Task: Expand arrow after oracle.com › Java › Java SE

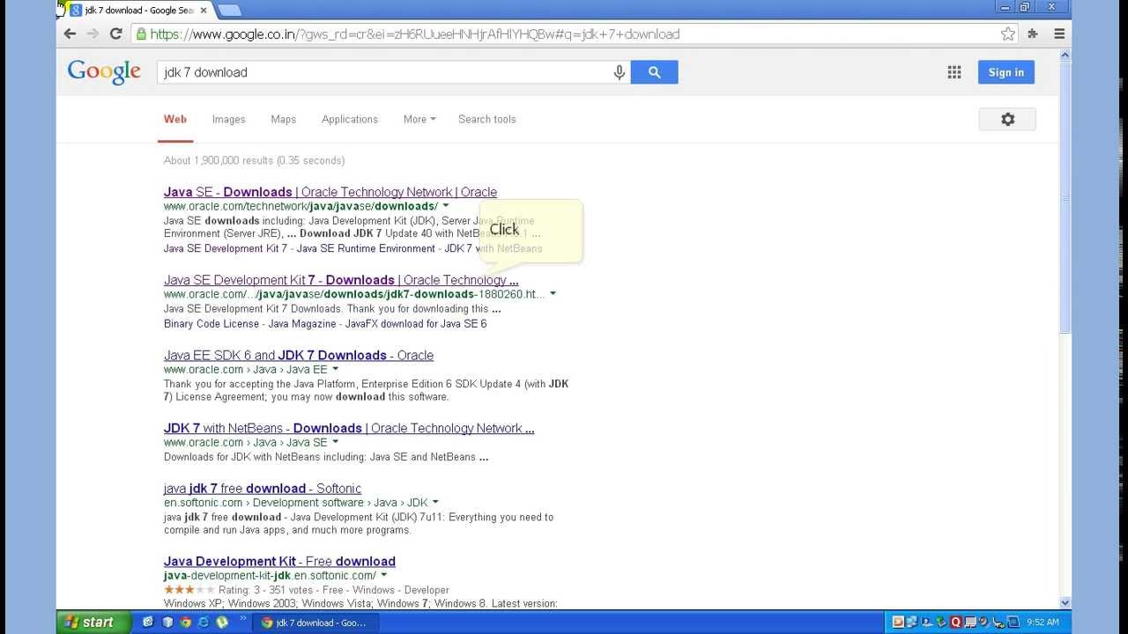Action: [x=335, y=443]
